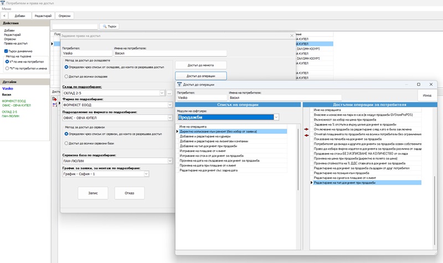Click the Отказ cancel button
The height and width of the screenshot is (263, 443).
[x=130, y=193]
